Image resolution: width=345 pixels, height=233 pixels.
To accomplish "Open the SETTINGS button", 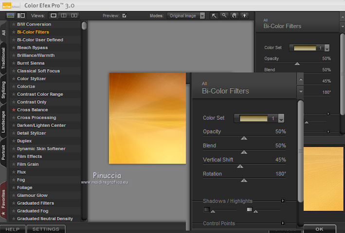I will (46, 229).
